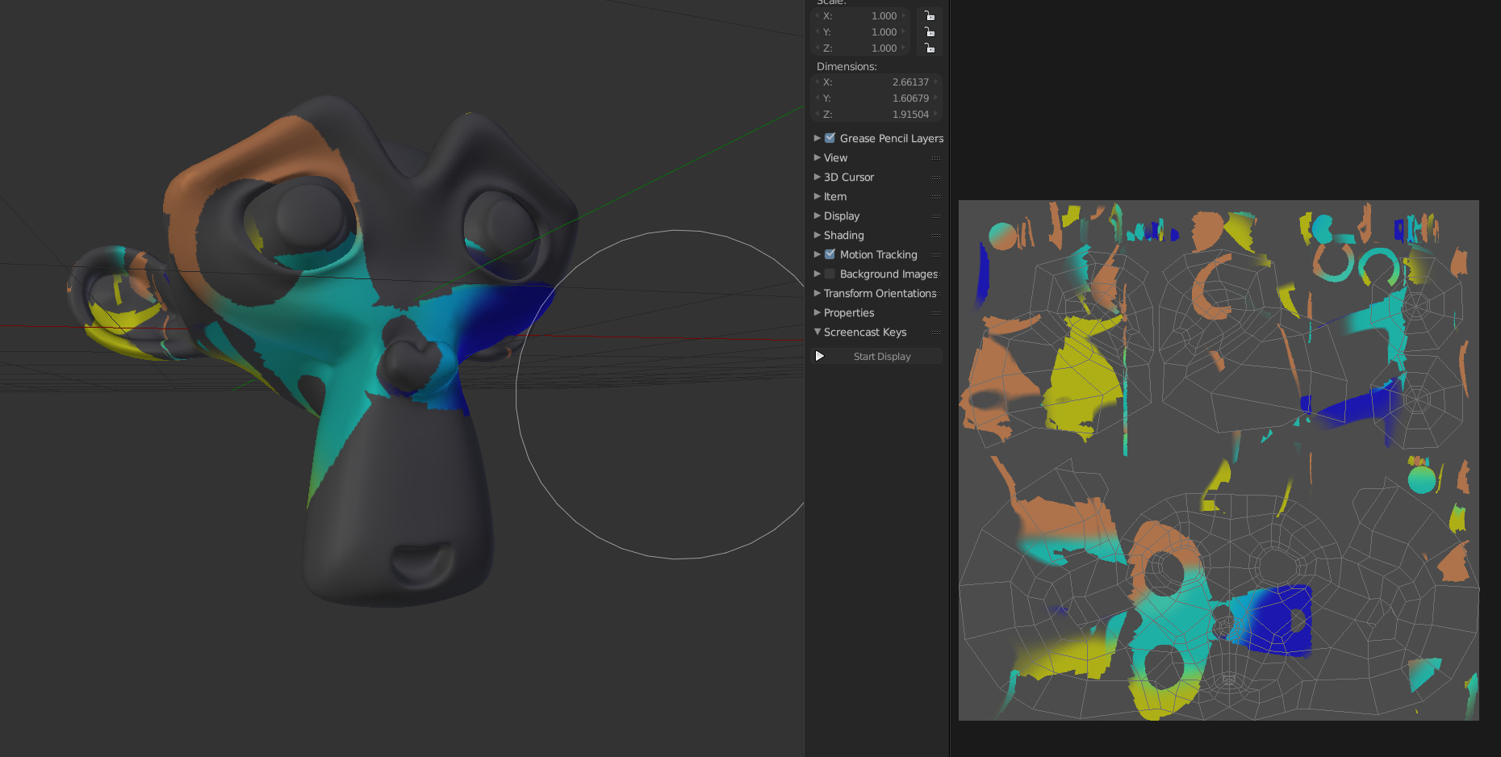Increase Scale Y with its right arrow
1501x757 pixels.
pos(903,31)
